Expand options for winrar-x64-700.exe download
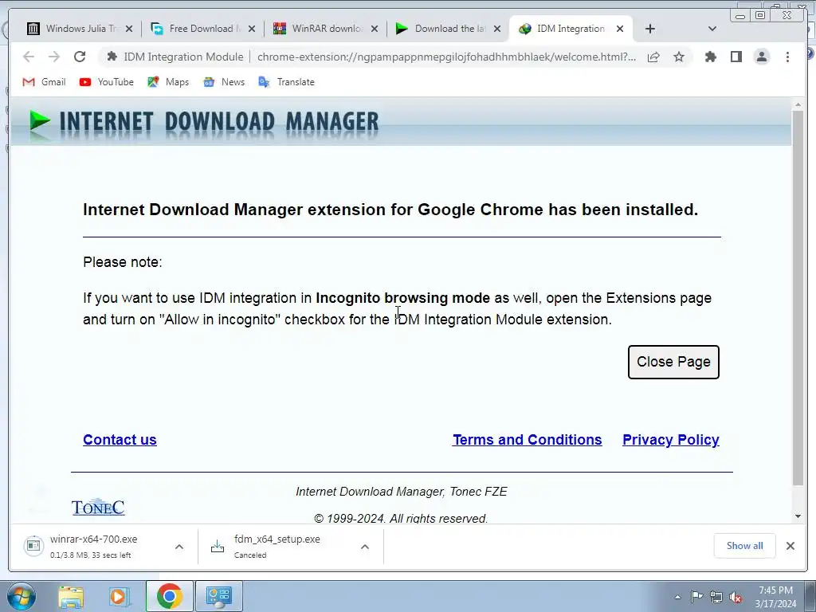This screenshot has width=816, height=612. [x=179, y=547]
